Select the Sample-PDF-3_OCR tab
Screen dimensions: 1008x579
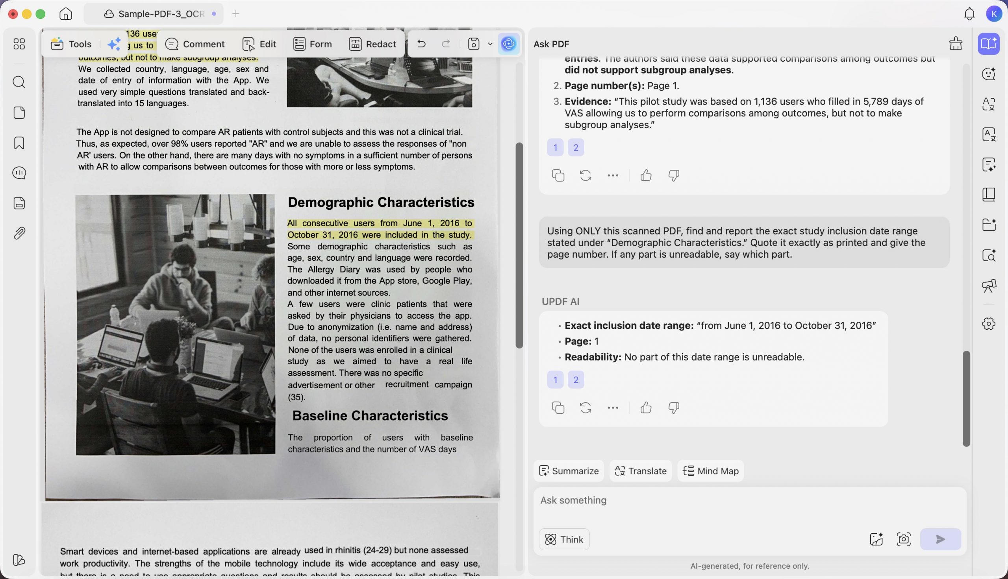[154, 14]
